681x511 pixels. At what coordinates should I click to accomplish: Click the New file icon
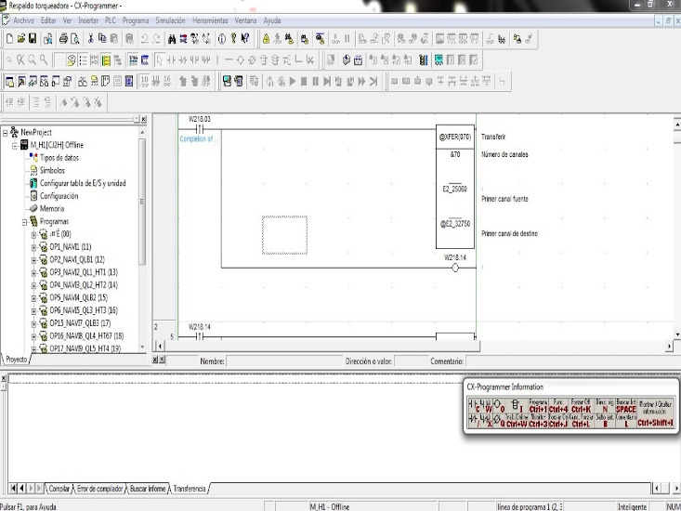pos(9,39)
